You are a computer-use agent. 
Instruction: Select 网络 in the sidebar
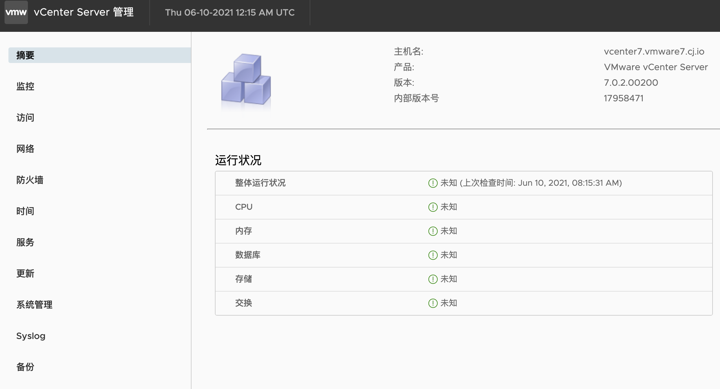25,149
